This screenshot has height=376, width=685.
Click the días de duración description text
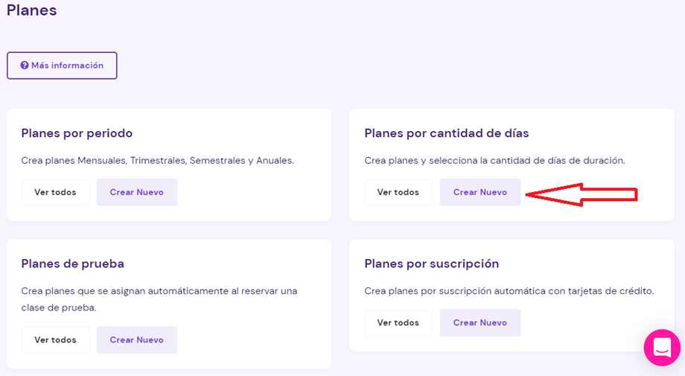(494, 161)
